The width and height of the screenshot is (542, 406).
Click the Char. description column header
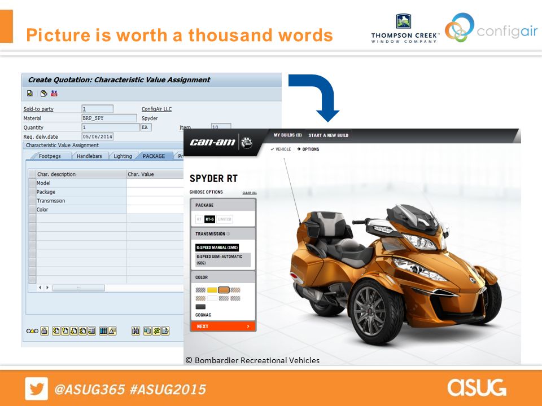click(81, 174)
